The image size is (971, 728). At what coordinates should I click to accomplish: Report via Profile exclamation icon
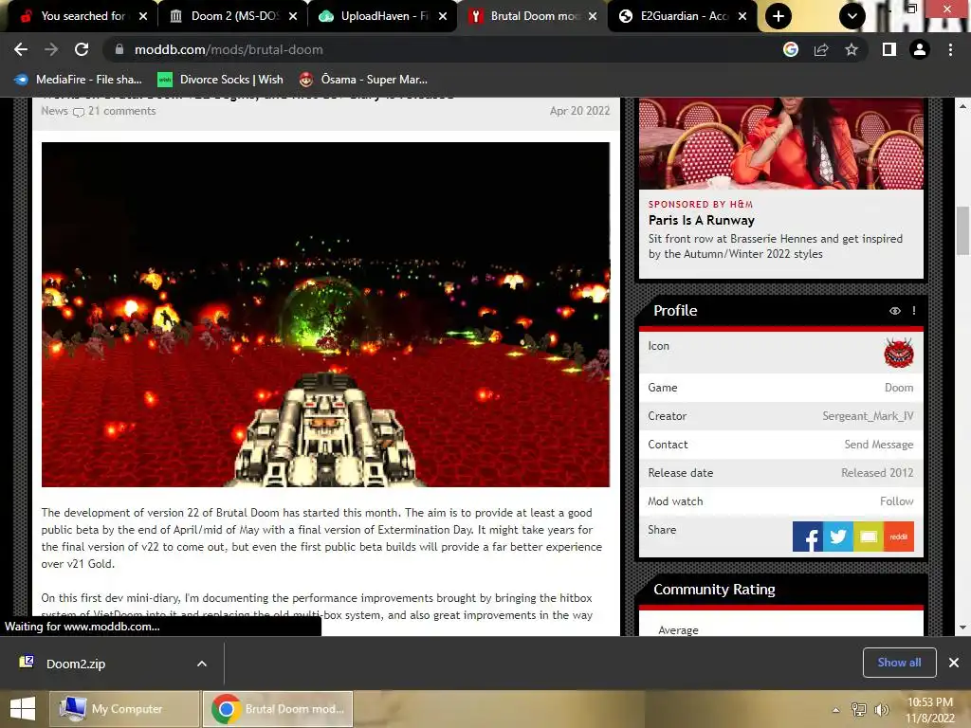(x=914, y=311)
